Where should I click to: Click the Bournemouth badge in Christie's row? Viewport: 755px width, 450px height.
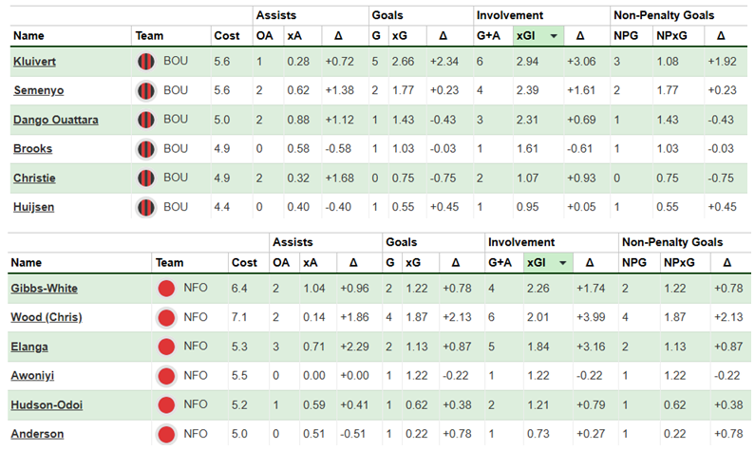coord(146,178)
